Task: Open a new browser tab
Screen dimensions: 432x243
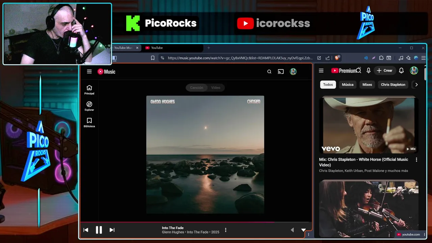Action: (209, 48)
